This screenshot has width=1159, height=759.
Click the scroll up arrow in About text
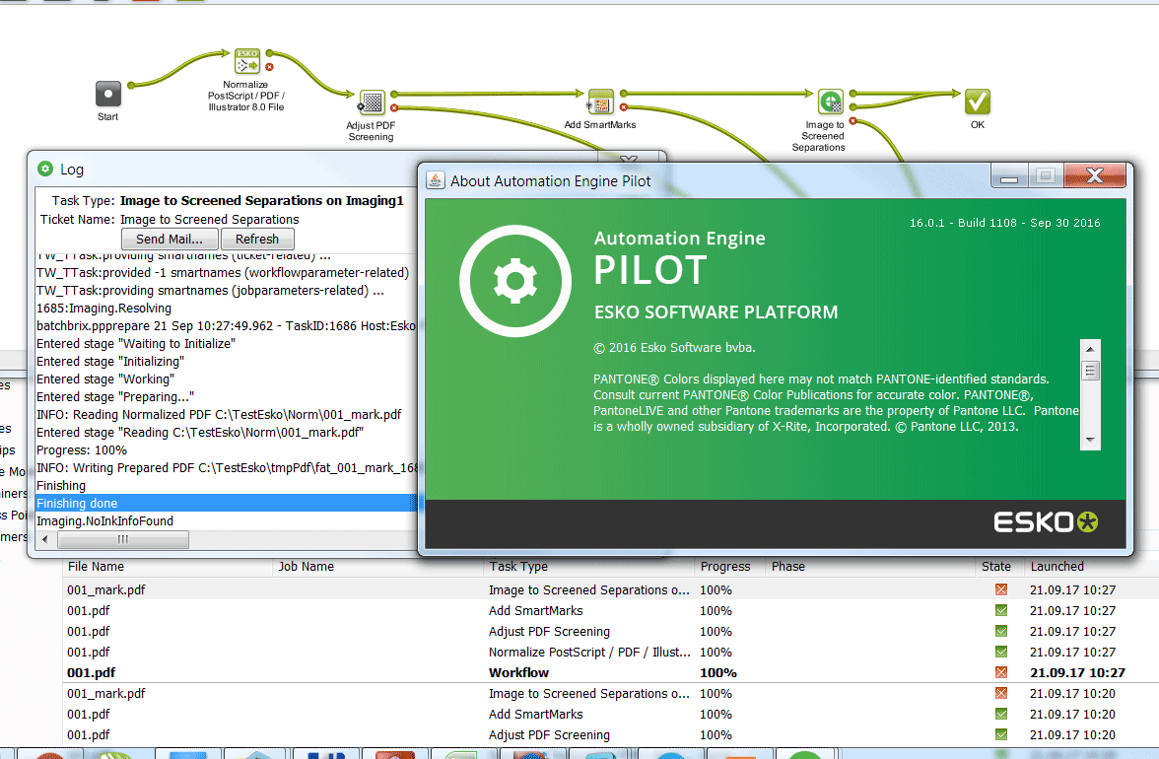[1090, 349]
